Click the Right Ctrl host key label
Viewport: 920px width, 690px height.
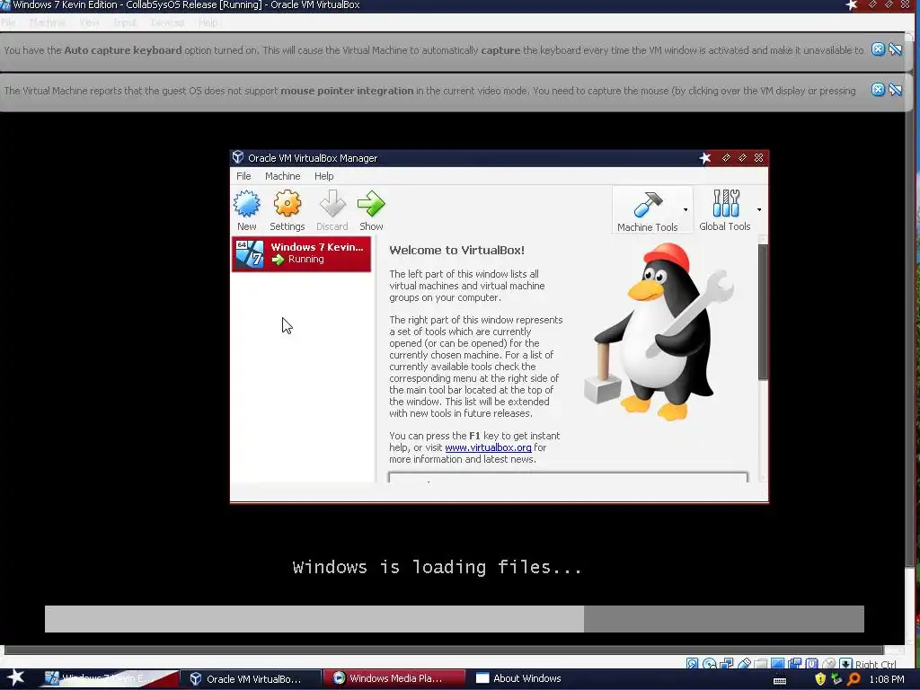[875, 664]
